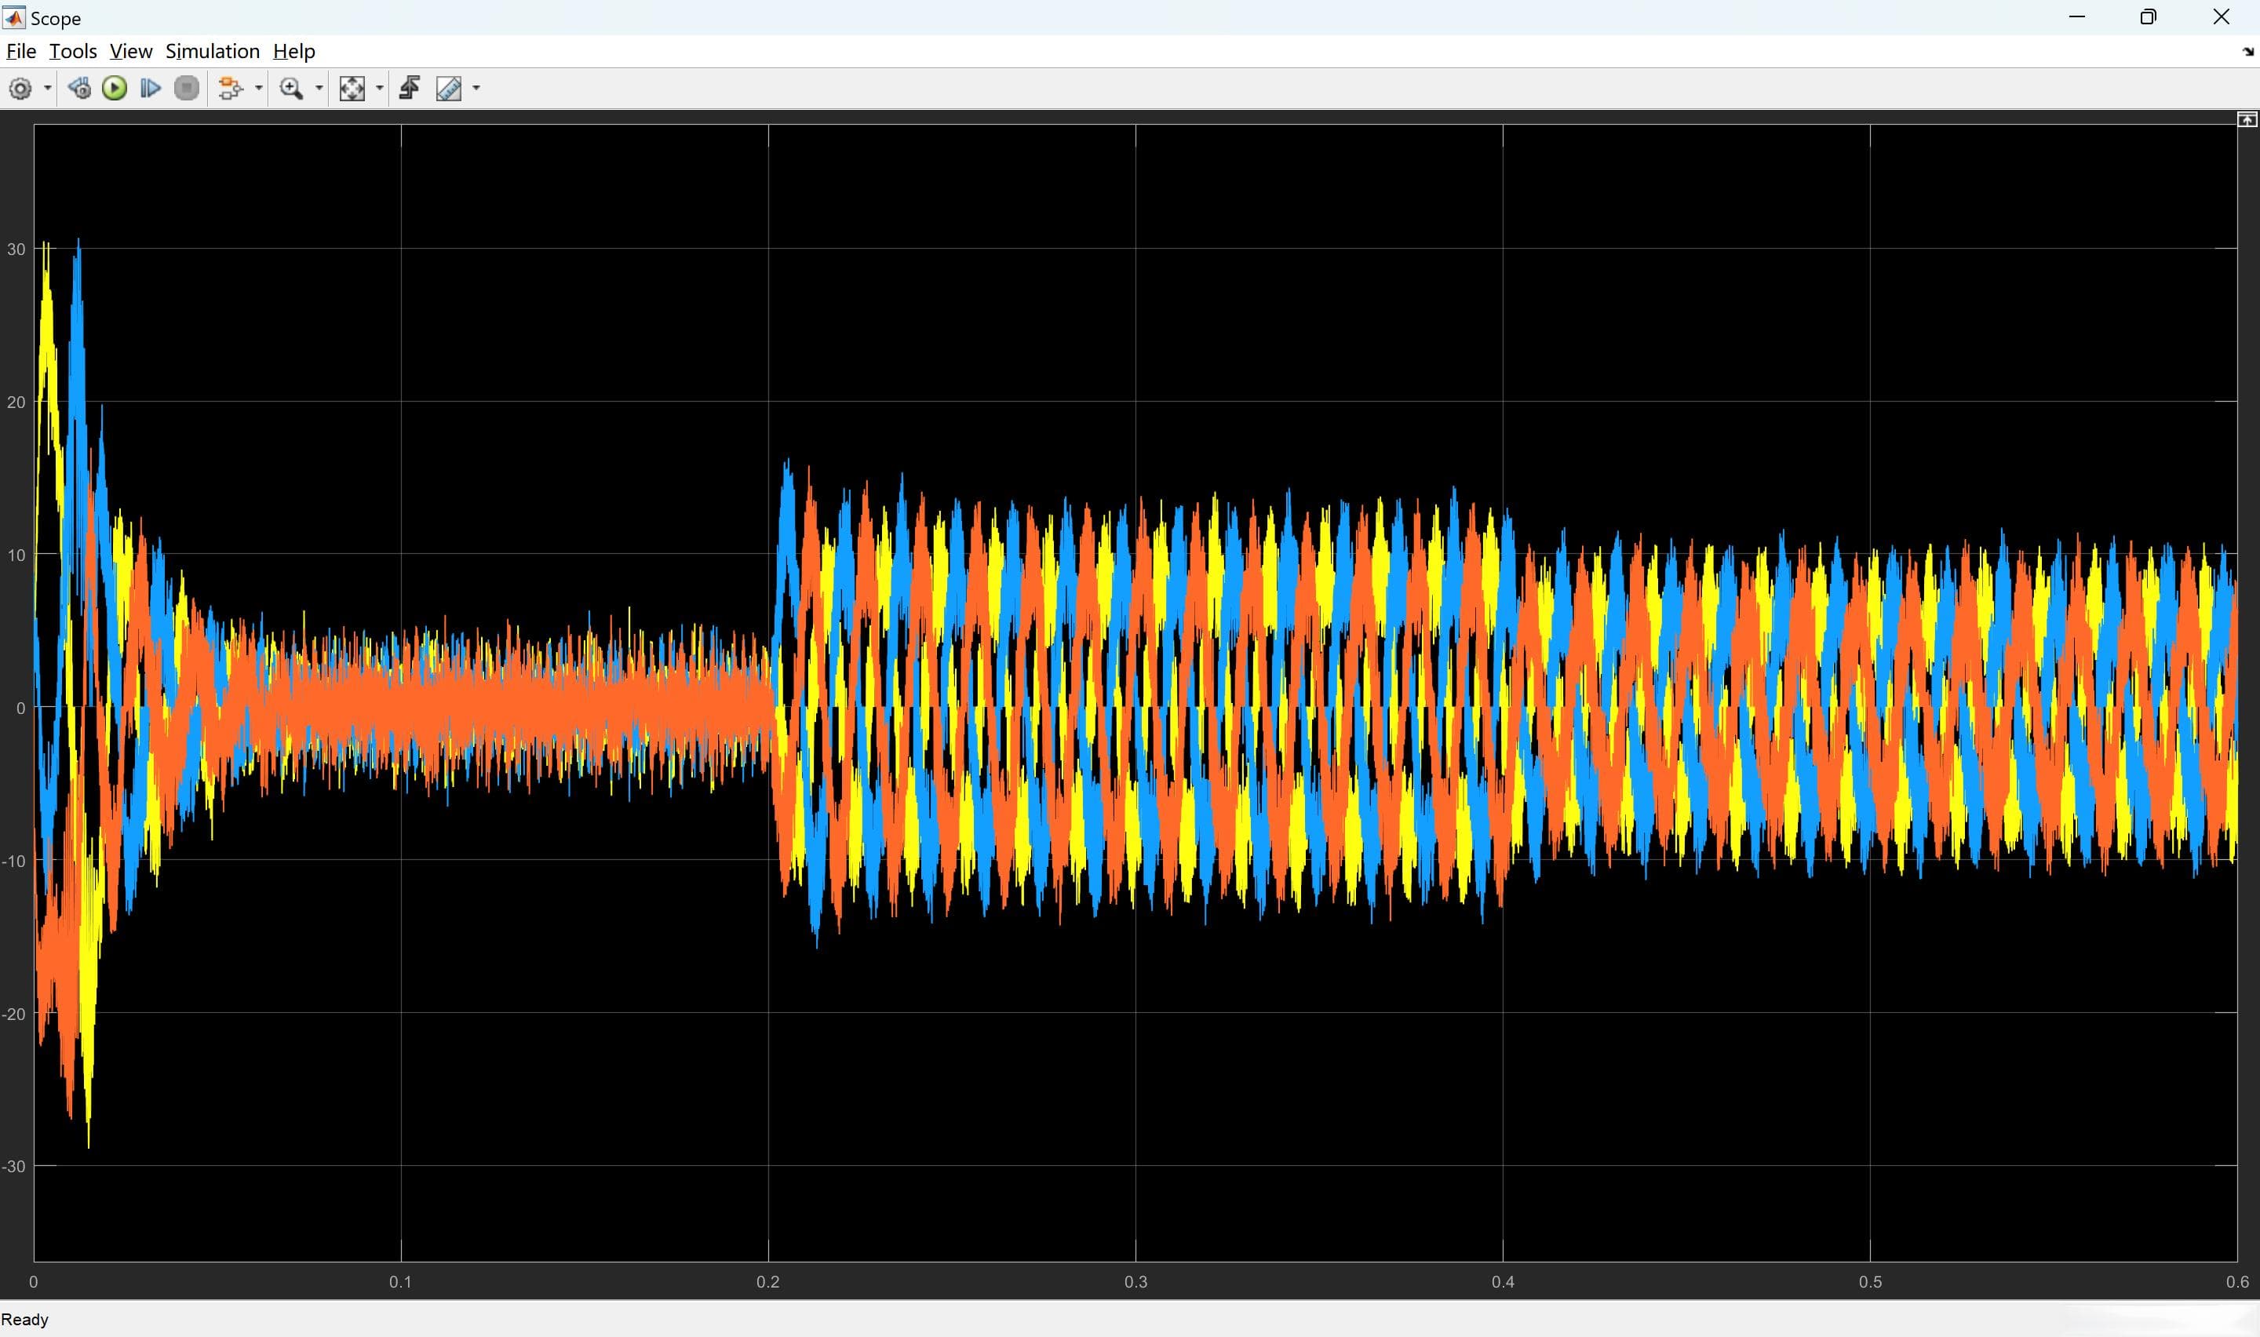Viewport: 2260px width, 1337px height.
Task: Click the Highlight Simulink Block icon
Action: 231,89
